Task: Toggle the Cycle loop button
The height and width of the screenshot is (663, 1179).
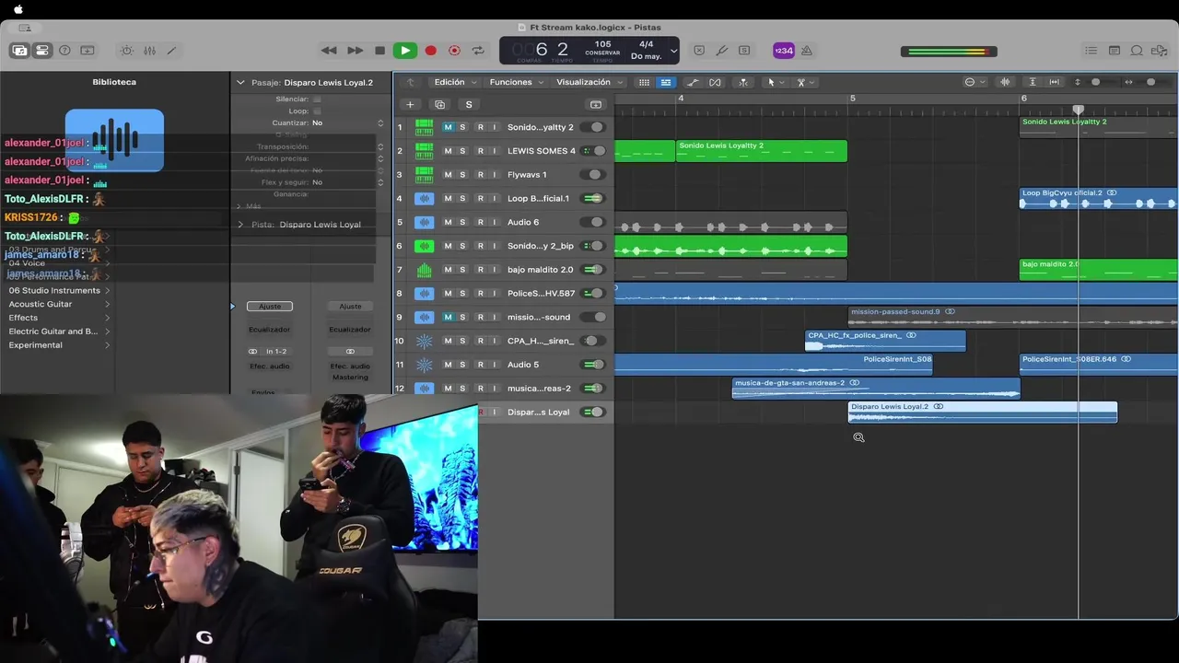Action: tap(478, 51)
